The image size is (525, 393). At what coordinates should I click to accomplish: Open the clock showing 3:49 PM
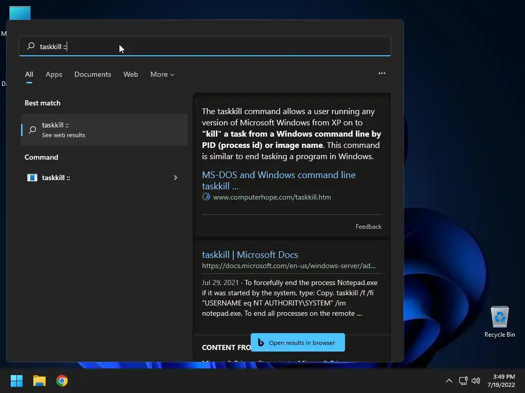[501, 381]
